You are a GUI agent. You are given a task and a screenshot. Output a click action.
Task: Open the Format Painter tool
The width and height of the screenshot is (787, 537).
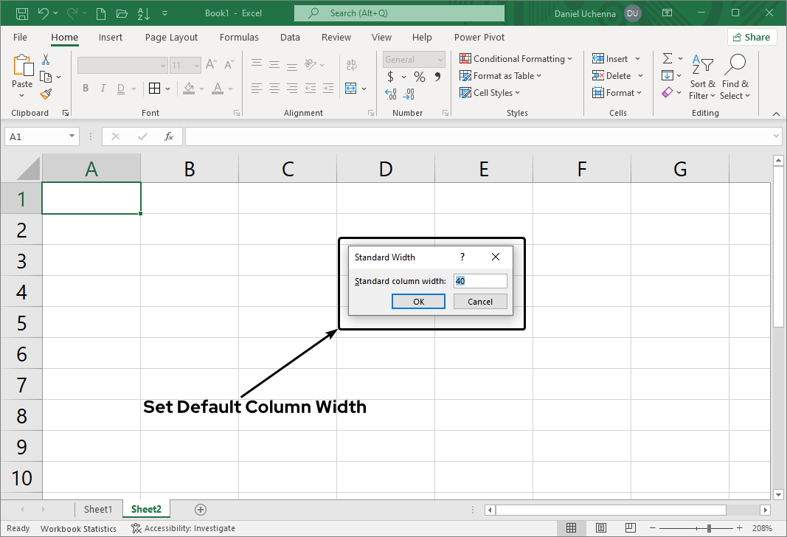44,94
